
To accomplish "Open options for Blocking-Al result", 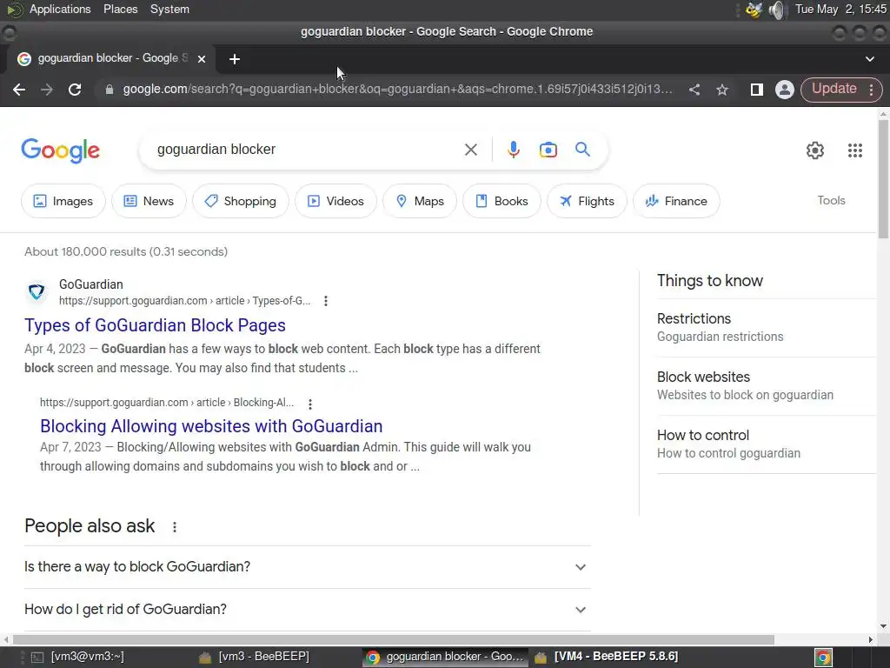I will click(310, 404).
